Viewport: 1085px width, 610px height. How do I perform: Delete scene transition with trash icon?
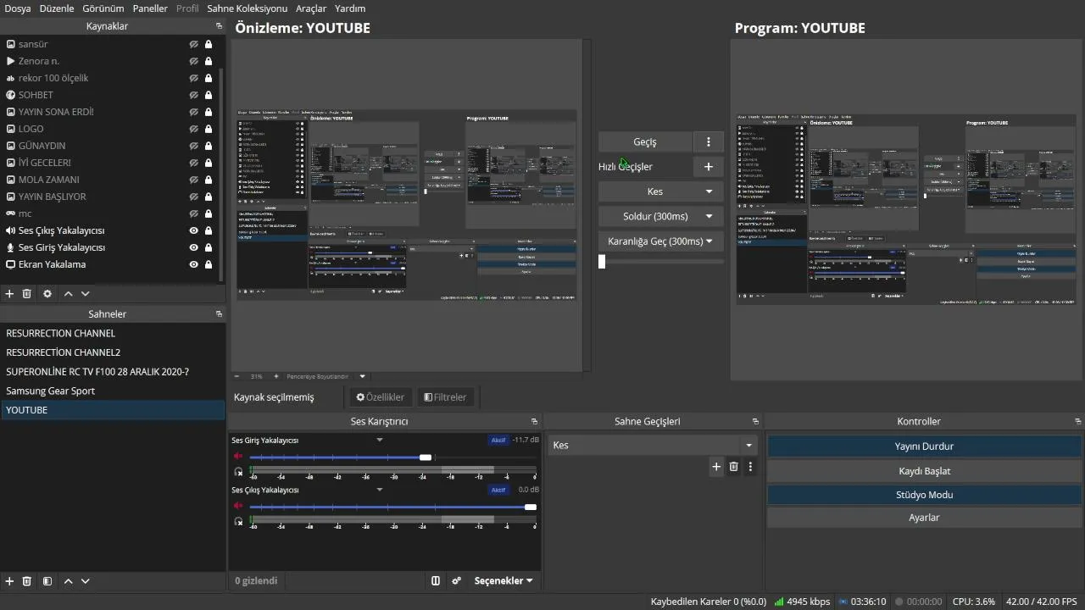(x=734, y=466)
